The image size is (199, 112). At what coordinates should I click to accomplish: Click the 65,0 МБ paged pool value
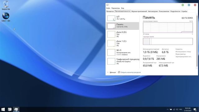point(147,66)
